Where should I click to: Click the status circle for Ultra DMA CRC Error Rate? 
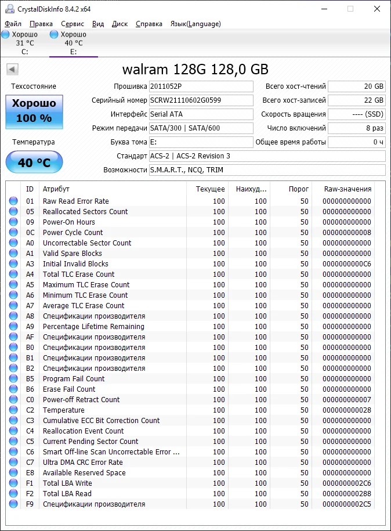point(13,463)
